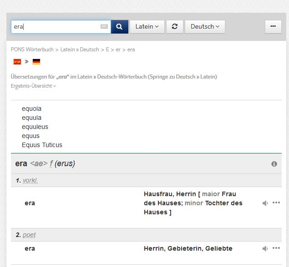Open the on-screen keyboard icon in search field

pyautogui.click(x=104, y=27)
